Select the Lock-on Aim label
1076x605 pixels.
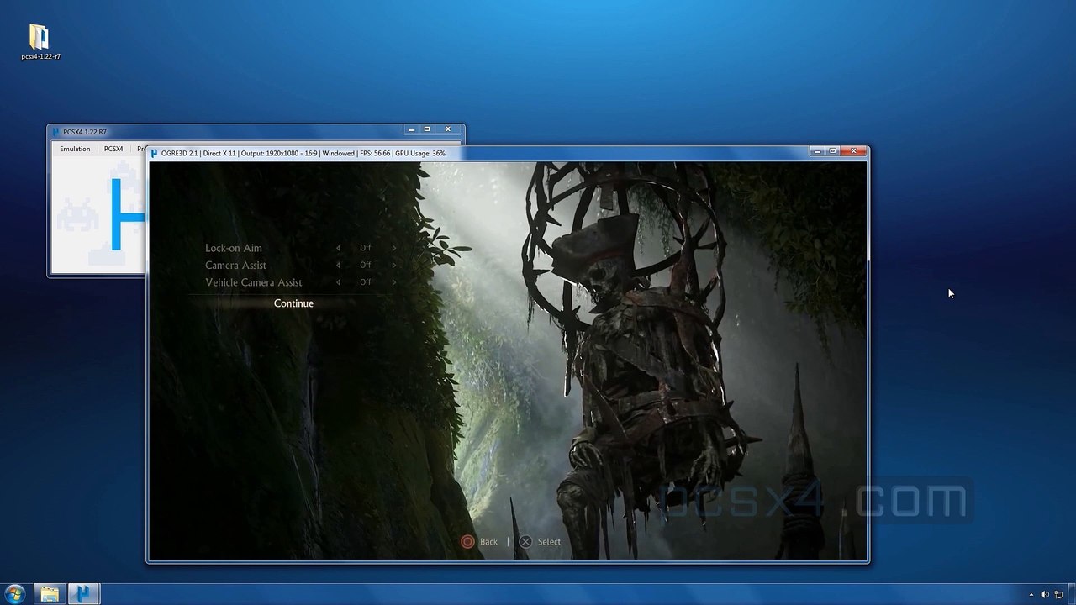[x=234, y=248]
